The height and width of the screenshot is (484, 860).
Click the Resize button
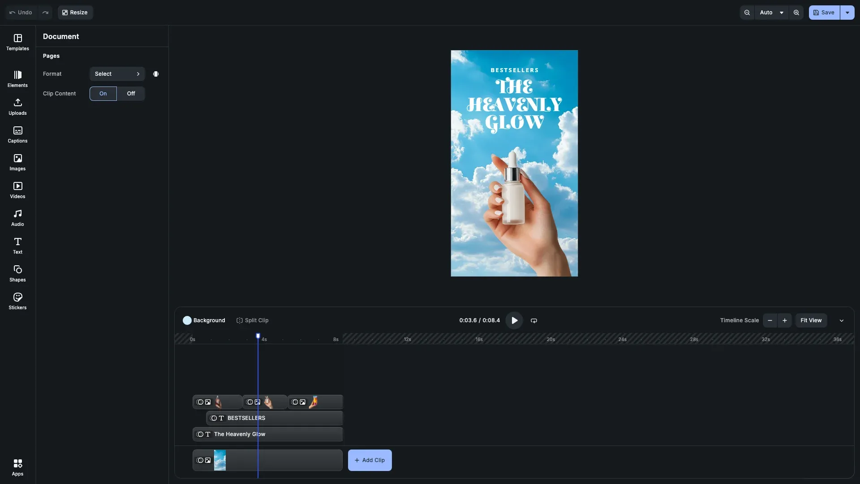pyautogui.click(x=75, y=12)
